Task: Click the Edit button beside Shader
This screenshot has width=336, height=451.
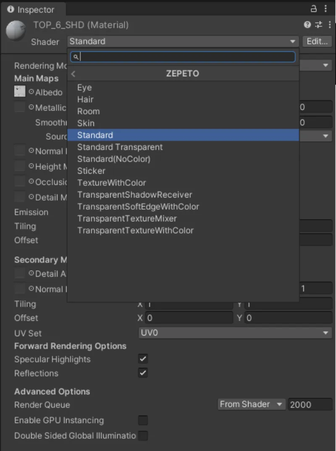Action: pyautogui.click(x=317, y=41)
